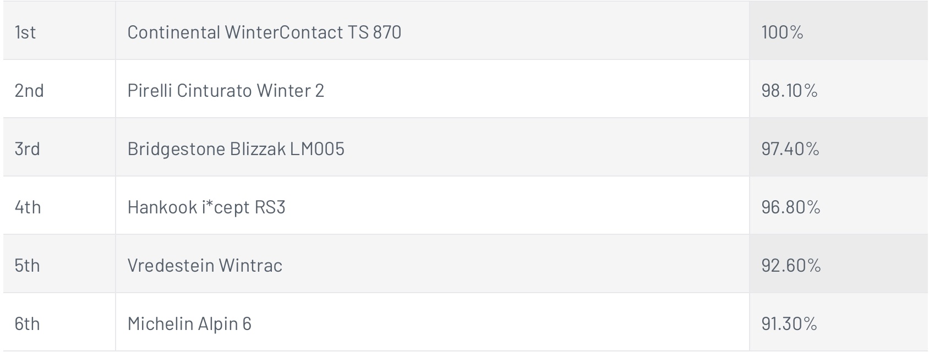This screenshot has width=929, height=352.
Task: Click the 100% score cell
Action: [x=839, y=30]
